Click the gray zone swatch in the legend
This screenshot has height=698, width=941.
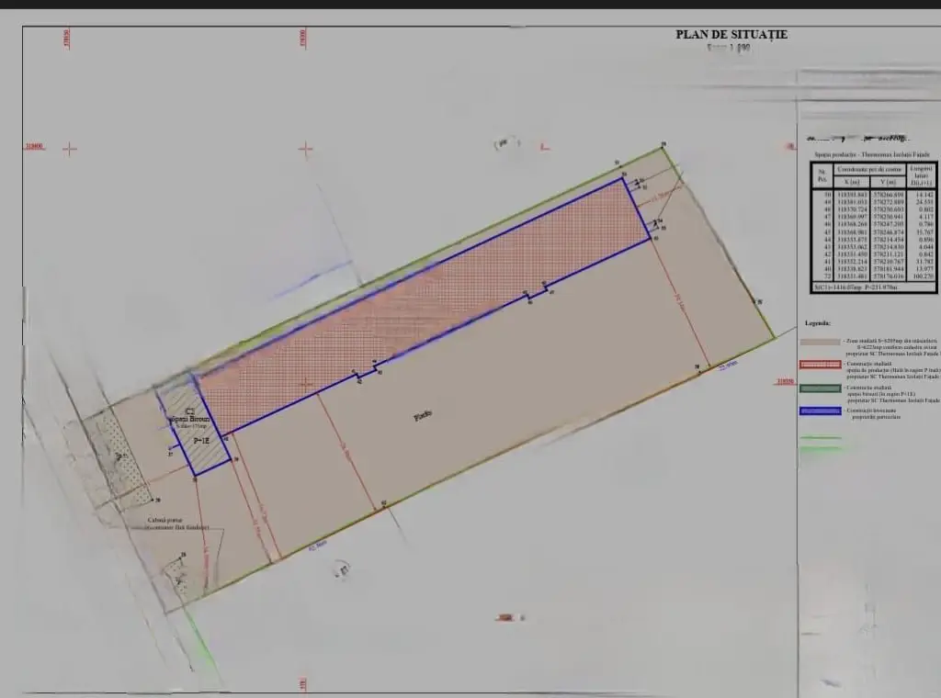click(820, 342)
